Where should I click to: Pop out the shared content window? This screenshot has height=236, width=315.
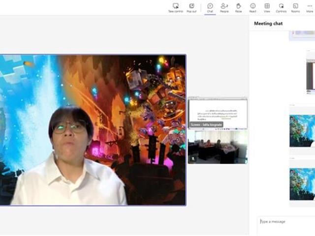(x=191, y=8)
